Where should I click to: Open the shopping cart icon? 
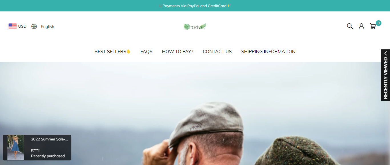click(373, 26)
